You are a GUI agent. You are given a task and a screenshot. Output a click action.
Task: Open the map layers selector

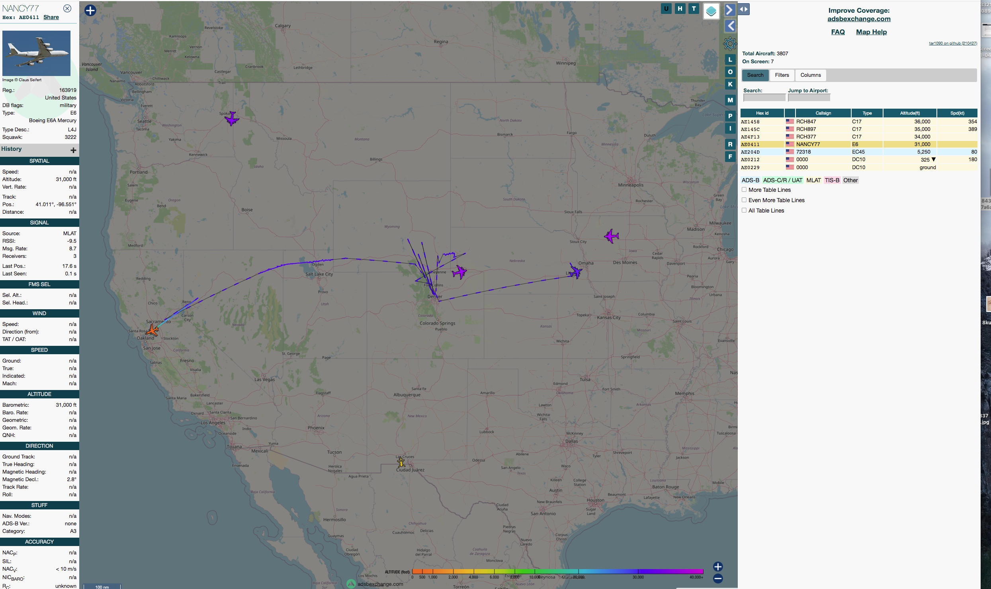click(711, 11)
